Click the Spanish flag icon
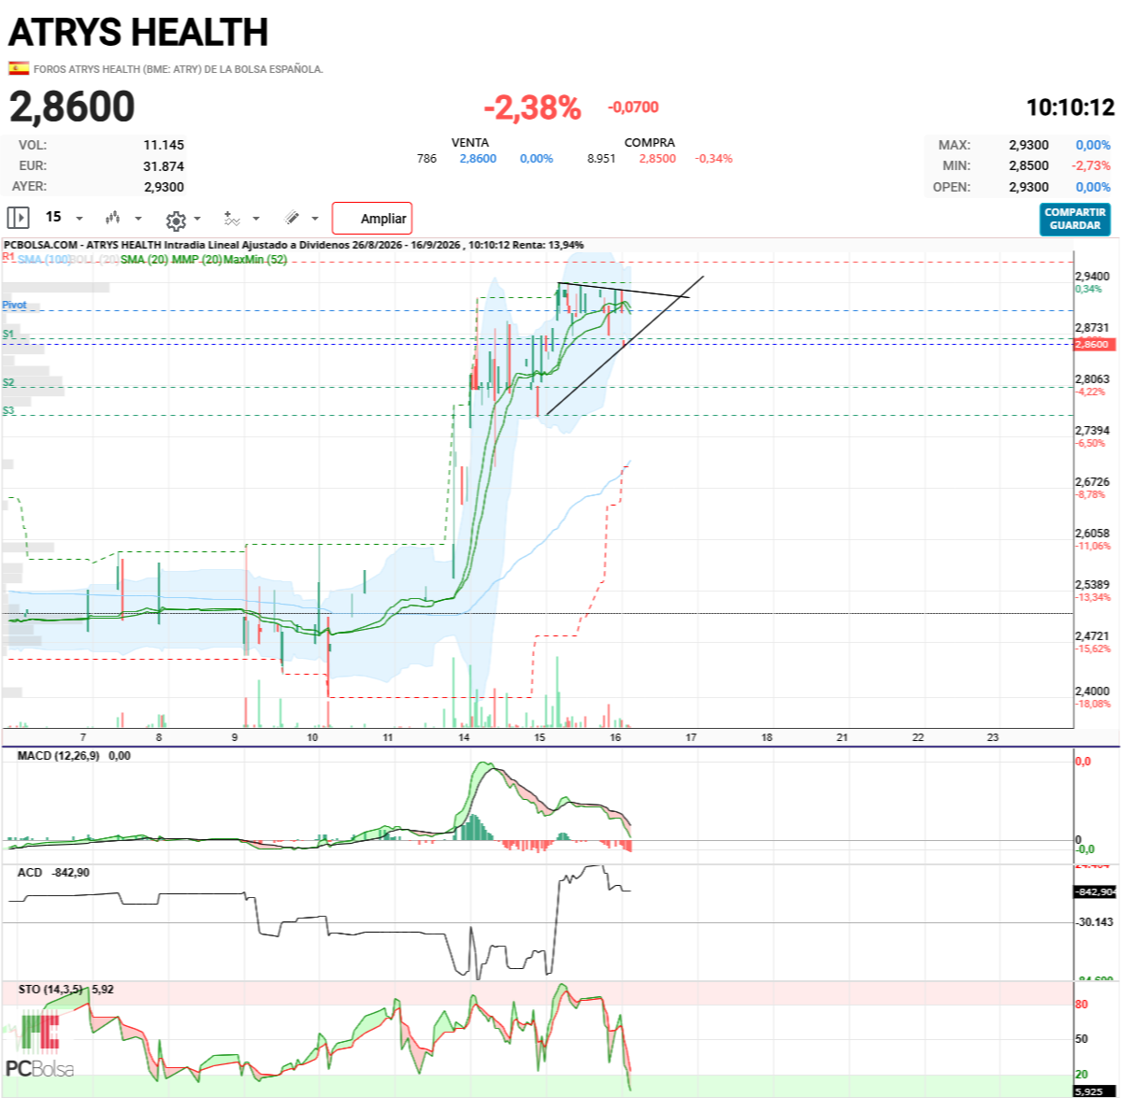Screen dimensions: 1122x1098 [x=18, y=68]
